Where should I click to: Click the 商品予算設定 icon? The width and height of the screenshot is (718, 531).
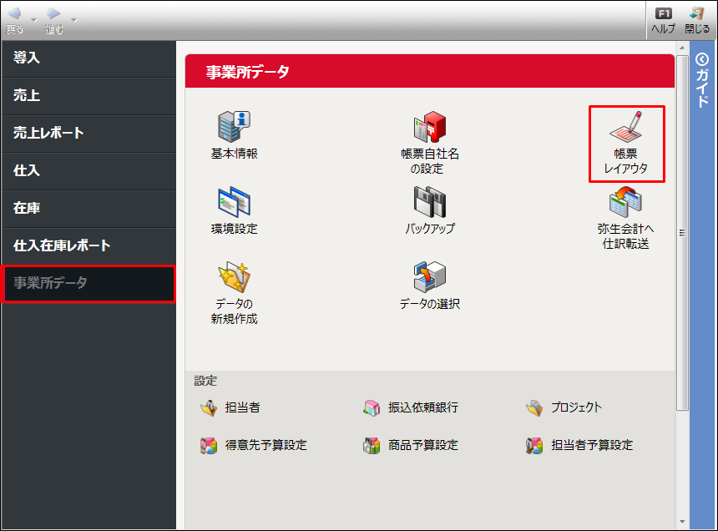coord(372,445)
